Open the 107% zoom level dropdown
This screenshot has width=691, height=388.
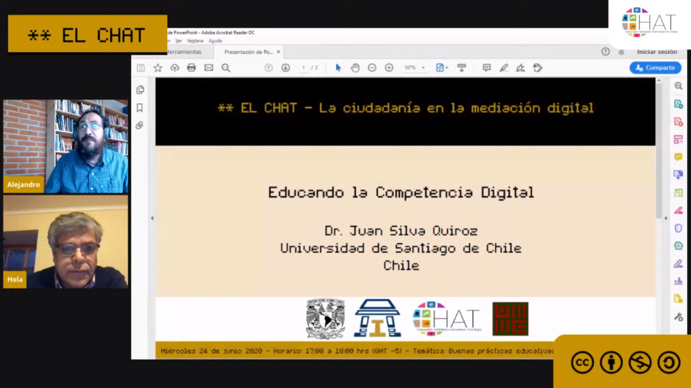click(x=414, y=68)
